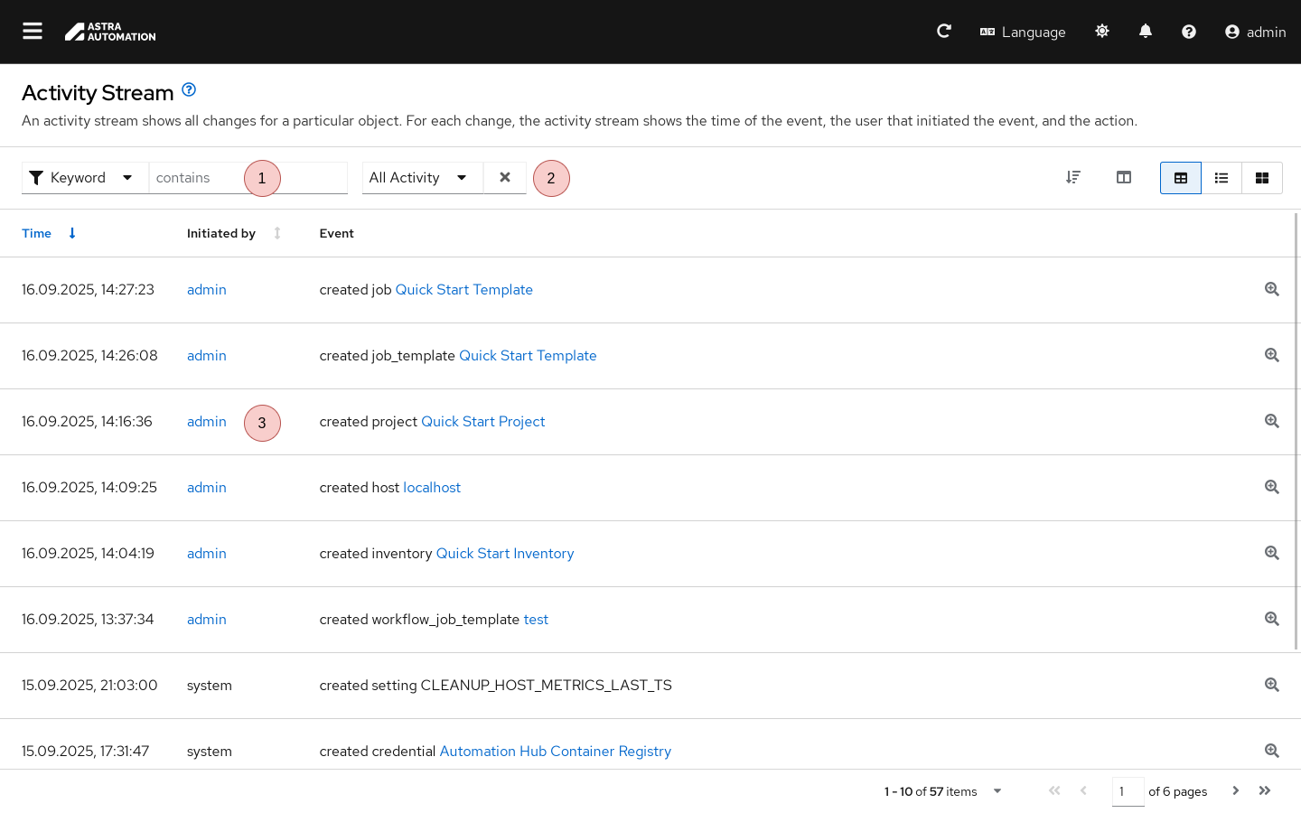The width and height of the screenshot is (1301, 813).
Task: Click the sort order icon in toolbar
Action: pyautogui.click(x=1073, y=178)
